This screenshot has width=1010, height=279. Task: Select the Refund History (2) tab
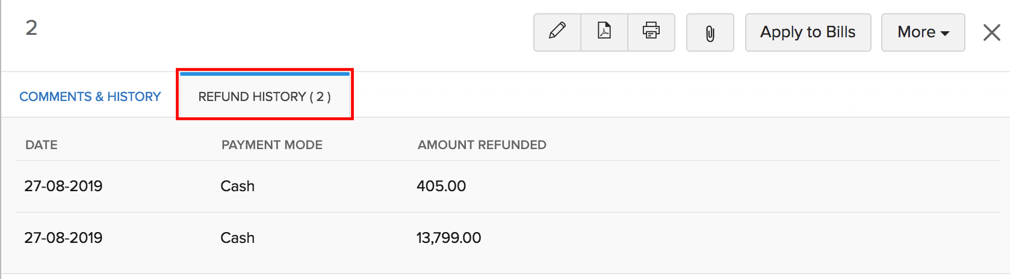click(x=264, y=97)
